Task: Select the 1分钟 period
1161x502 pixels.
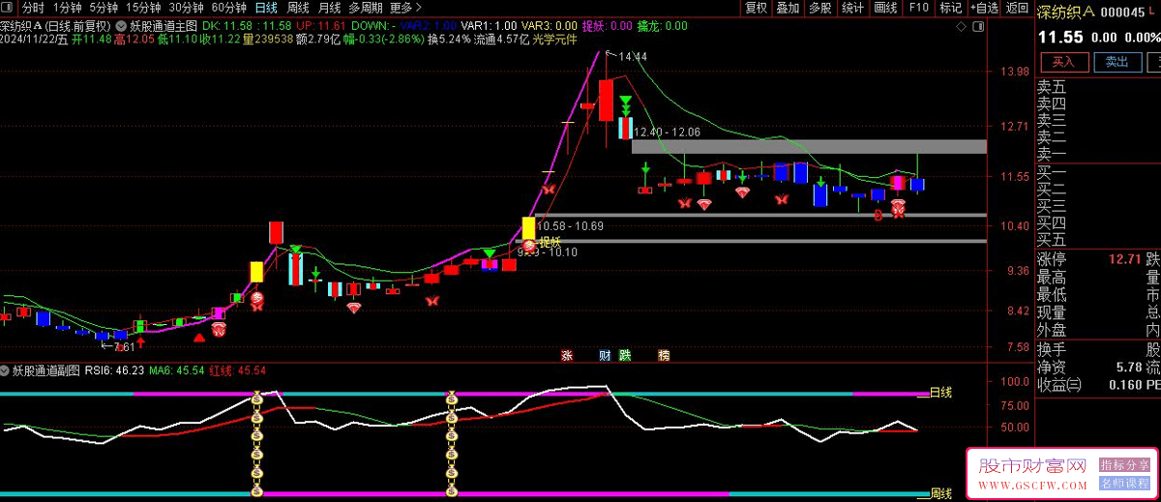Action: tap(68, 8)
